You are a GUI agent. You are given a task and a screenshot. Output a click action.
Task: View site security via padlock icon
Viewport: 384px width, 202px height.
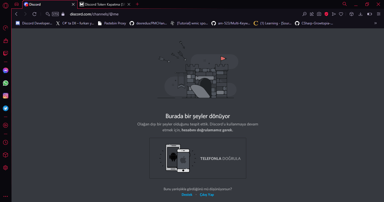[x=63, y=14]
